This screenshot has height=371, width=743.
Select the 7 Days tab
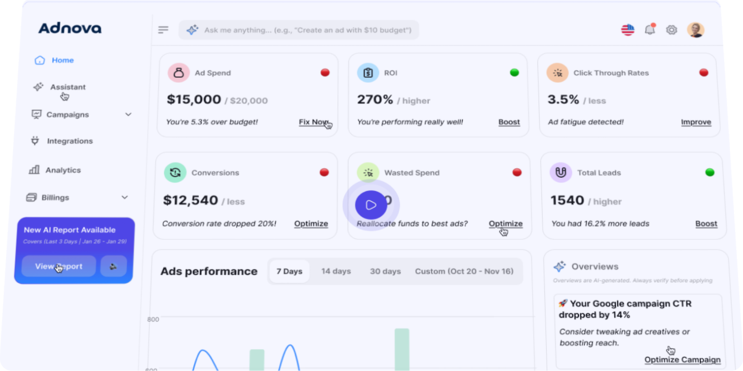(289, 271)
